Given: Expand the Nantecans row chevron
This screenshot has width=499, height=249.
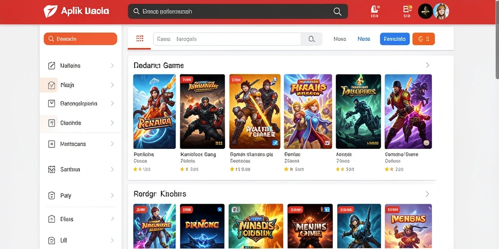Looking at the screenshot, I should click(112, 144).
